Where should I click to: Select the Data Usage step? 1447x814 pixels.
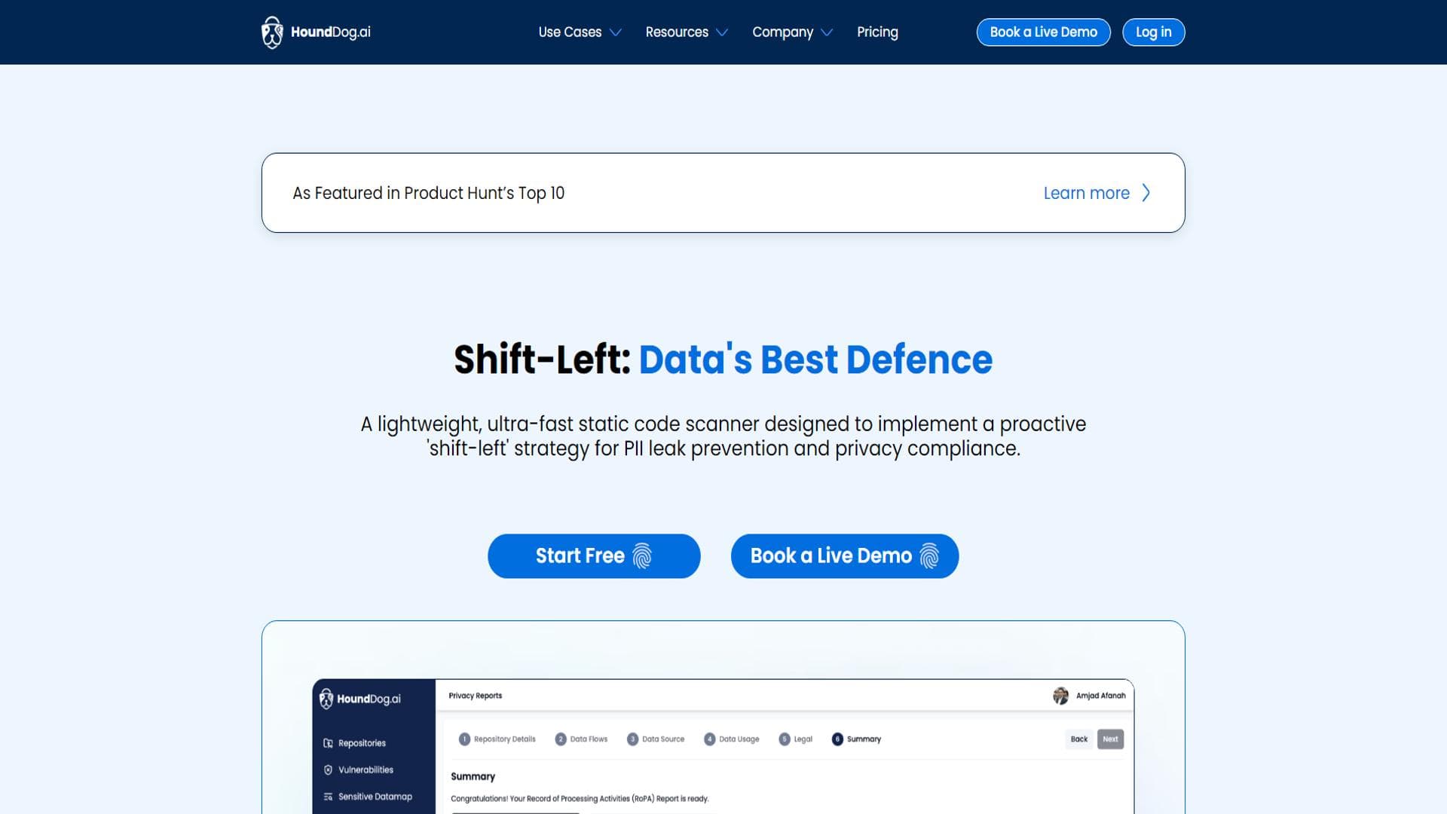(x=732, y=739)
